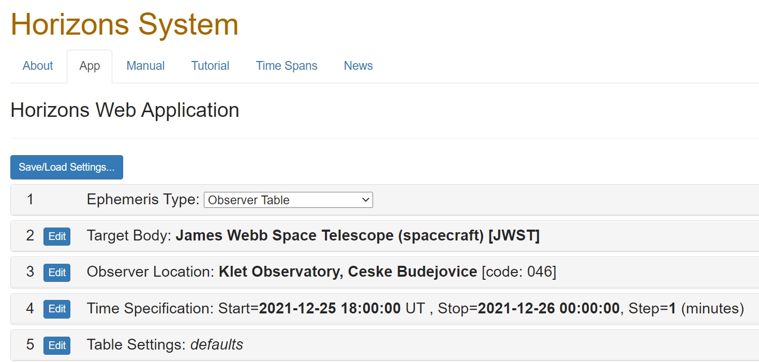Expand the Ephemeris Type dropdown

pyautogui.click(x=288, y=200)
